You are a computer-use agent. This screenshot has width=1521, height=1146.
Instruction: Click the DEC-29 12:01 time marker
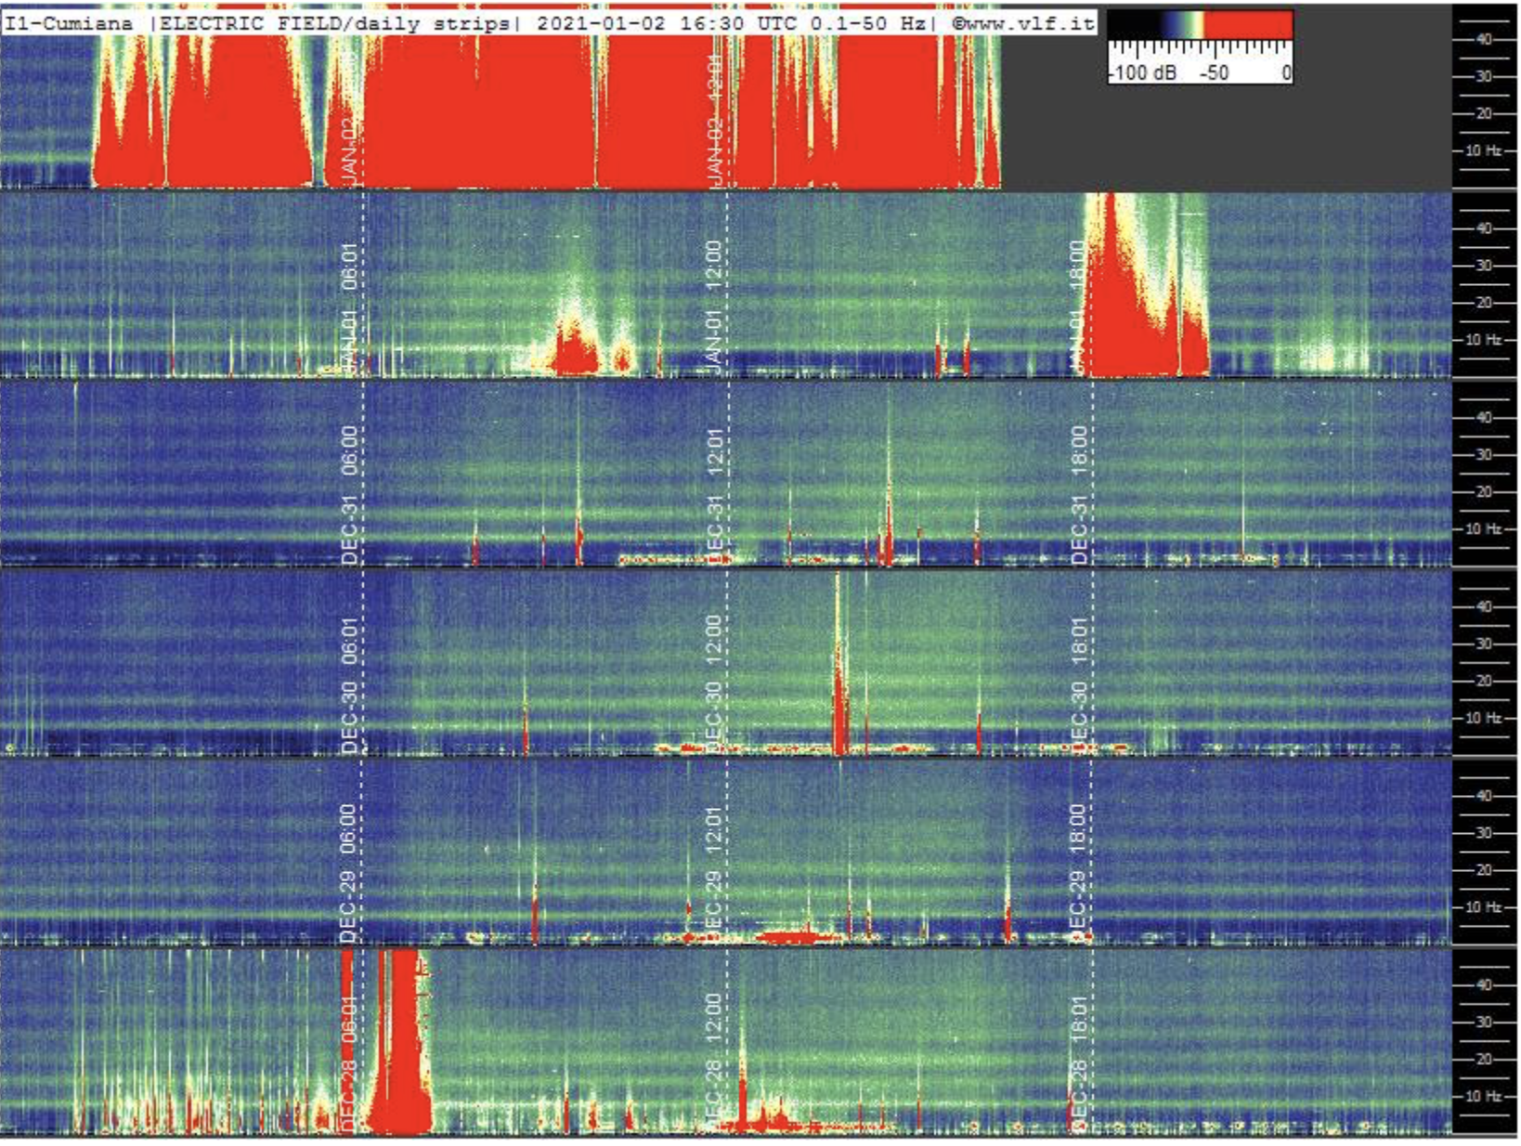(713, 873)
